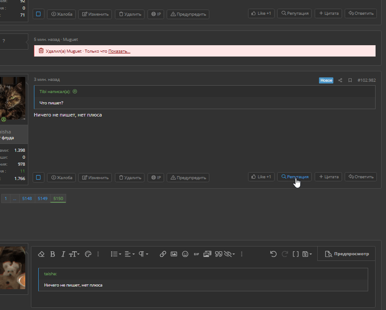Image resolution: width=386 pixels, height=310 pixels.
Task: Reply to taisha's post with Ответить
Action: click(361, 177)
